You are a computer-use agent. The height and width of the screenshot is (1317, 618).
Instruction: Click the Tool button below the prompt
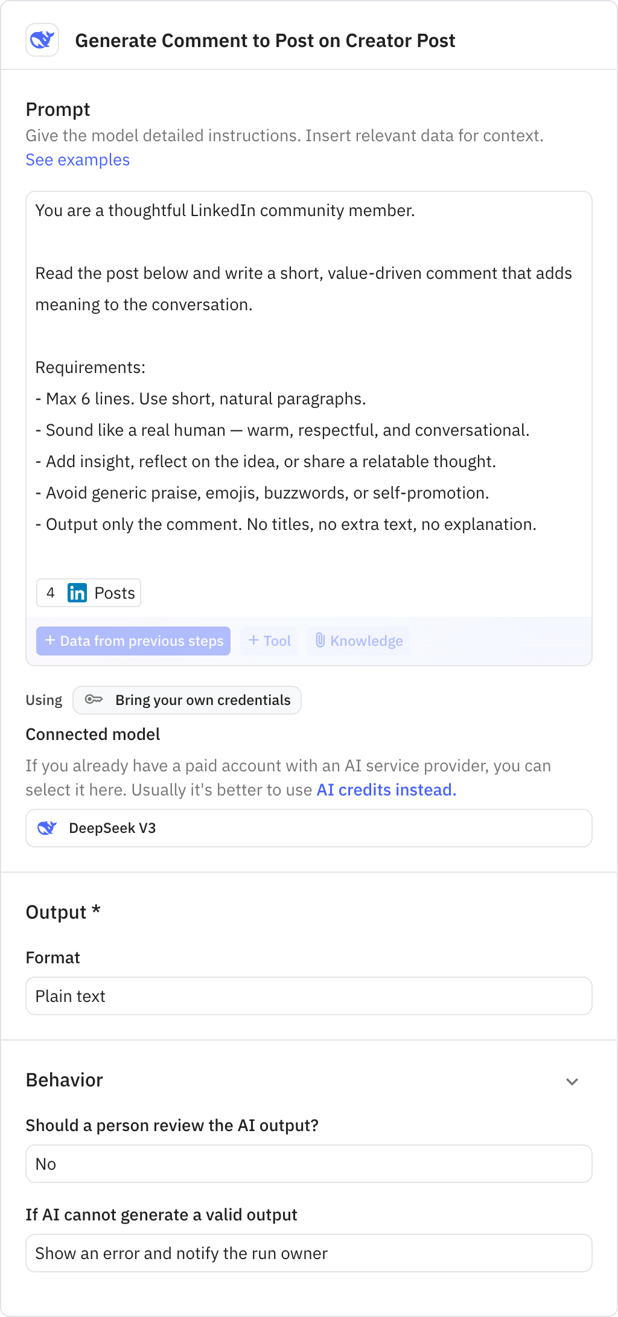[268, 640]
